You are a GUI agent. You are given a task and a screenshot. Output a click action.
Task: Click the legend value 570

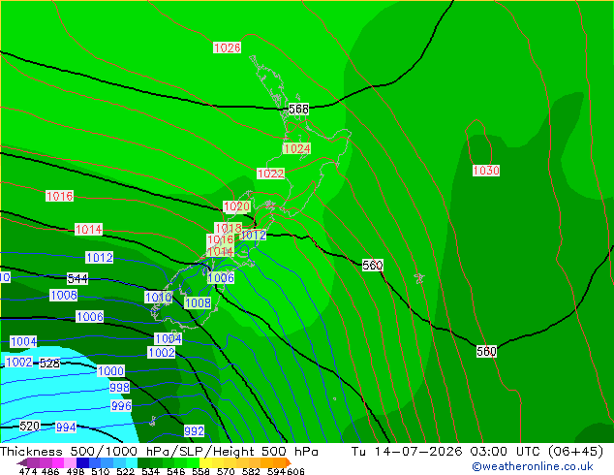(226, 471)
